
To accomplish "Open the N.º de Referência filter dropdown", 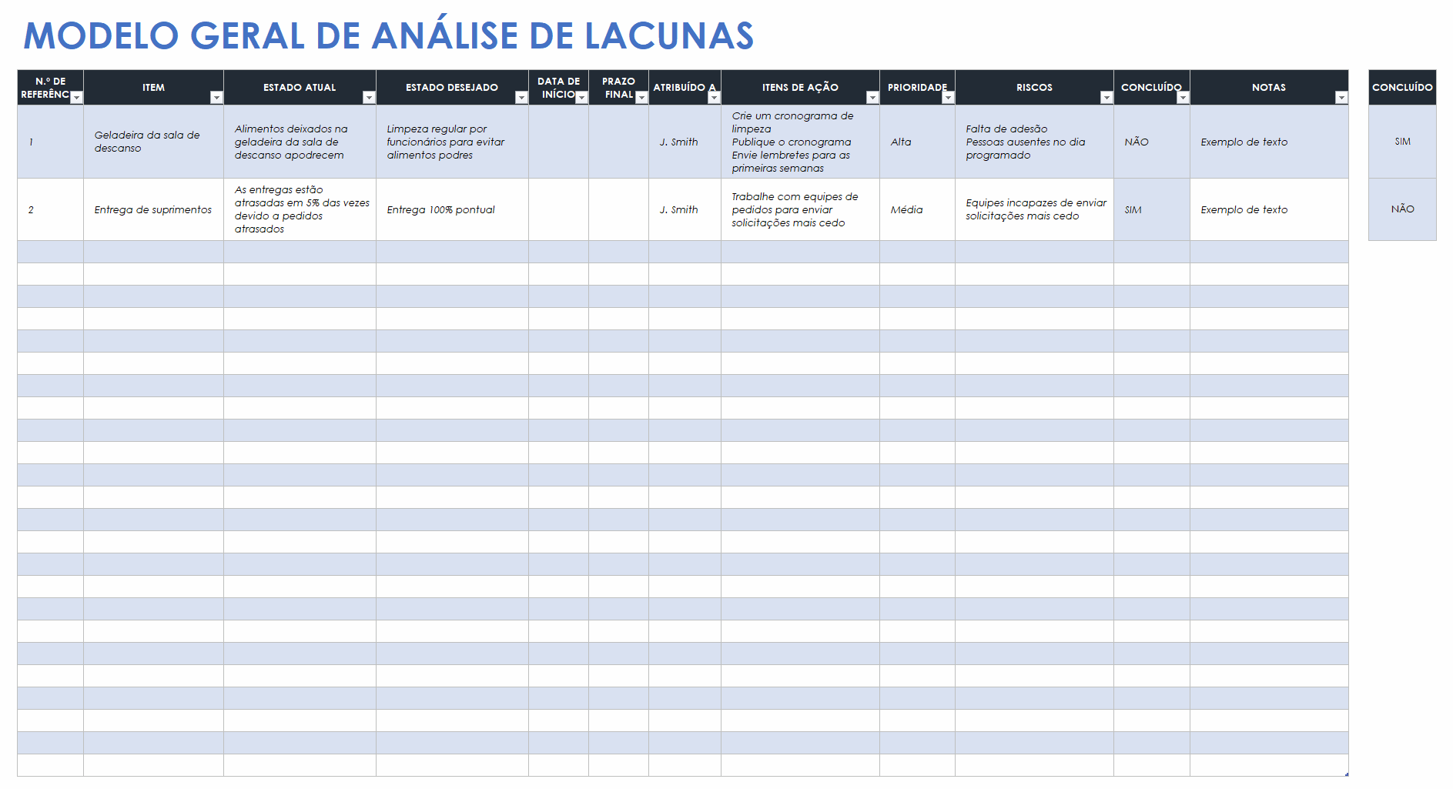I will point(76,98).
